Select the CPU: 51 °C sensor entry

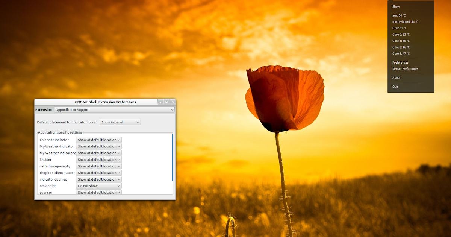coord(399,28)
